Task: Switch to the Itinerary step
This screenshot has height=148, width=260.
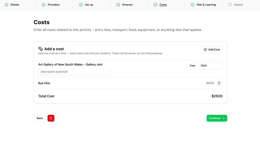Action: coord(127,5)
